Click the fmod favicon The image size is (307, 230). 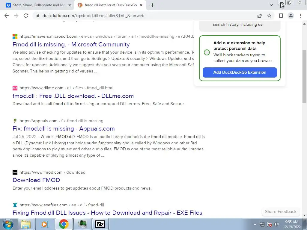[15, 172]
